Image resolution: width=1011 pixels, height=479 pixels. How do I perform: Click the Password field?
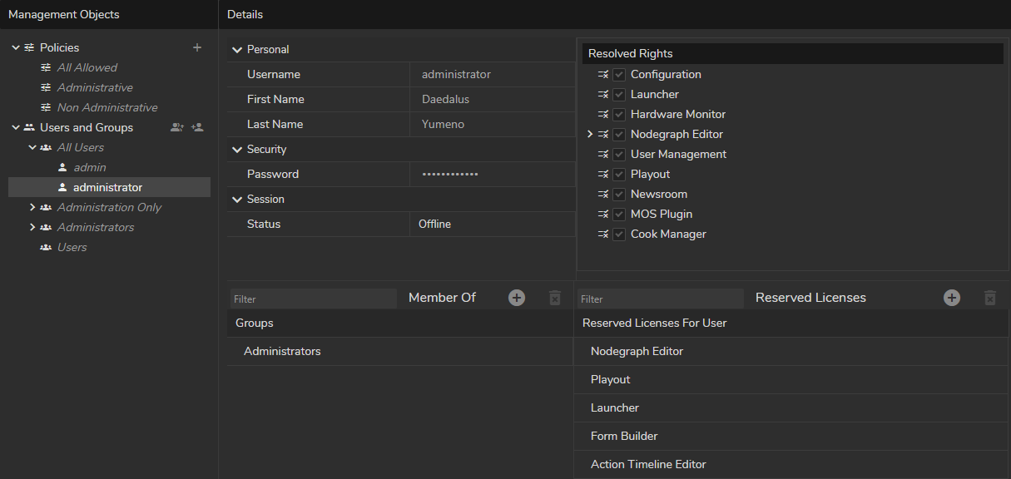click(491, 175)
